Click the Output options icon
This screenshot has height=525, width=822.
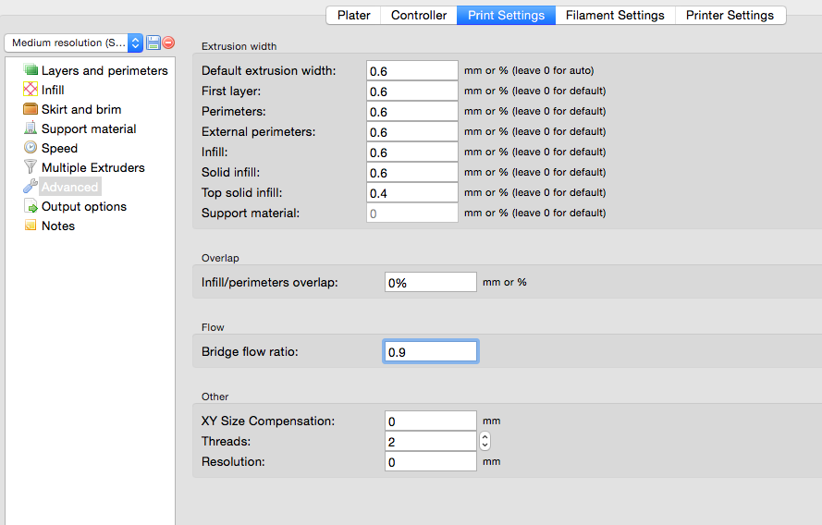[31, 207]
